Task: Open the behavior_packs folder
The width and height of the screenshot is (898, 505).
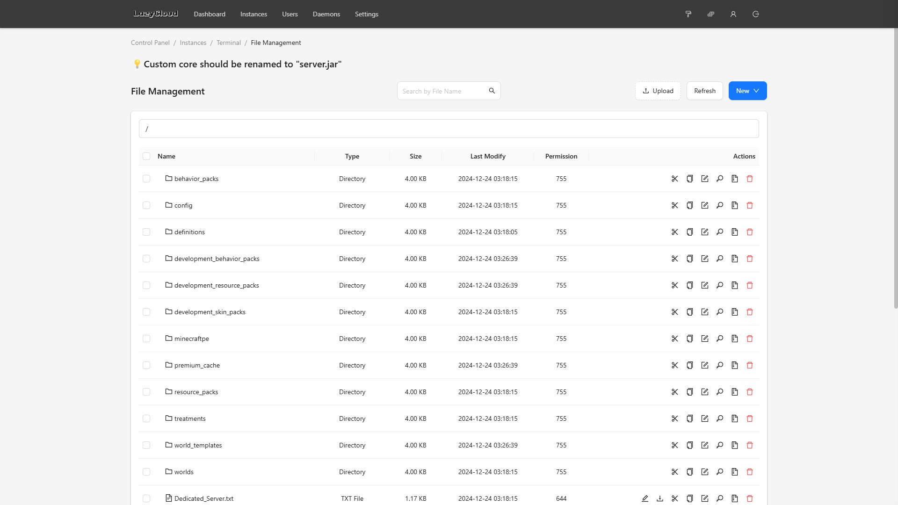Action: 196,179
